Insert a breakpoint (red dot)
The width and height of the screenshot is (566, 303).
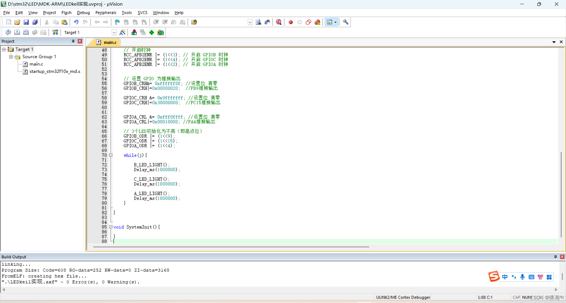tap(291, 22)
